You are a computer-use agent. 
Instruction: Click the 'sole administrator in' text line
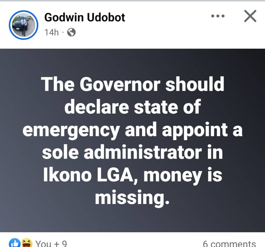(132, 152)
